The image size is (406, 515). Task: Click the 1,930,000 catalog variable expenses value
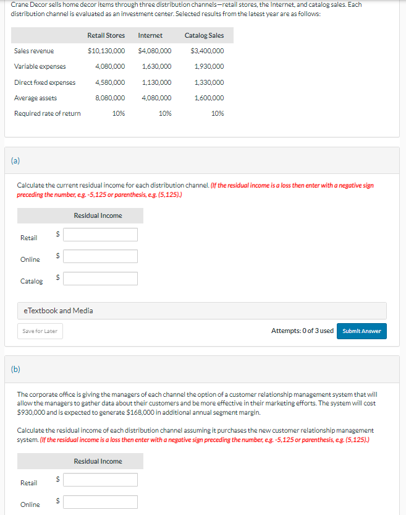[209, 66]
